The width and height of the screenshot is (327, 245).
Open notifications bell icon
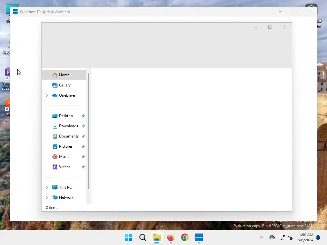click(318, 237)
